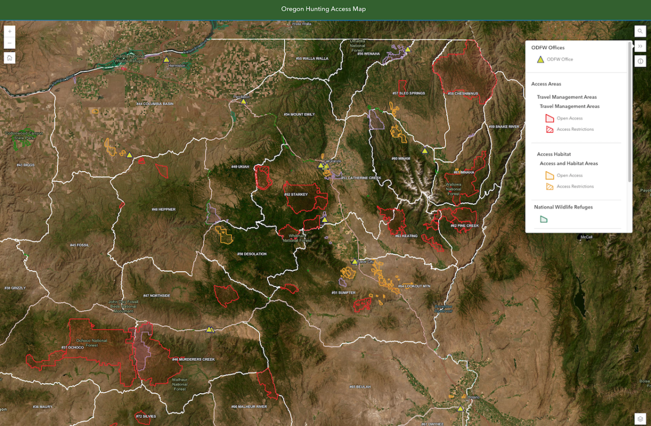Click the #49 Ukiah unit label

coord(240,166)
